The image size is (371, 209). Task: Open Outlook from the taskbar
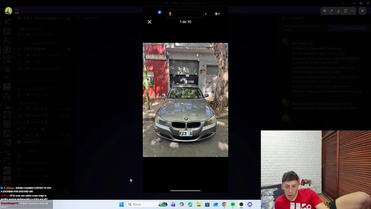pos(216,204)
